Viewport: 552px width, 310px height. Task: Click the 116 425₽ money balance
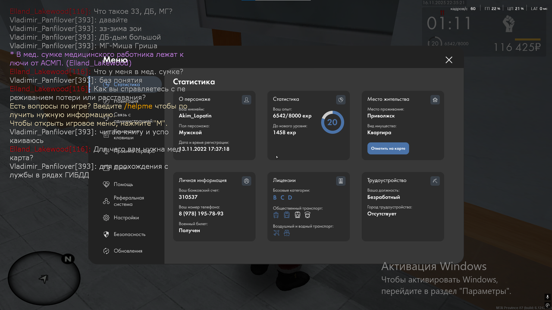(517, 47)
